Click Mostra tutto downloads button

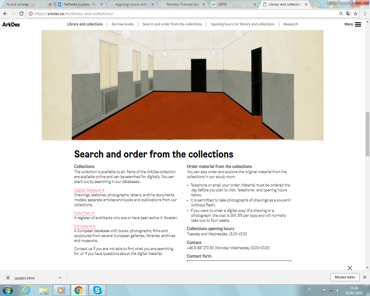coord(345,277)
